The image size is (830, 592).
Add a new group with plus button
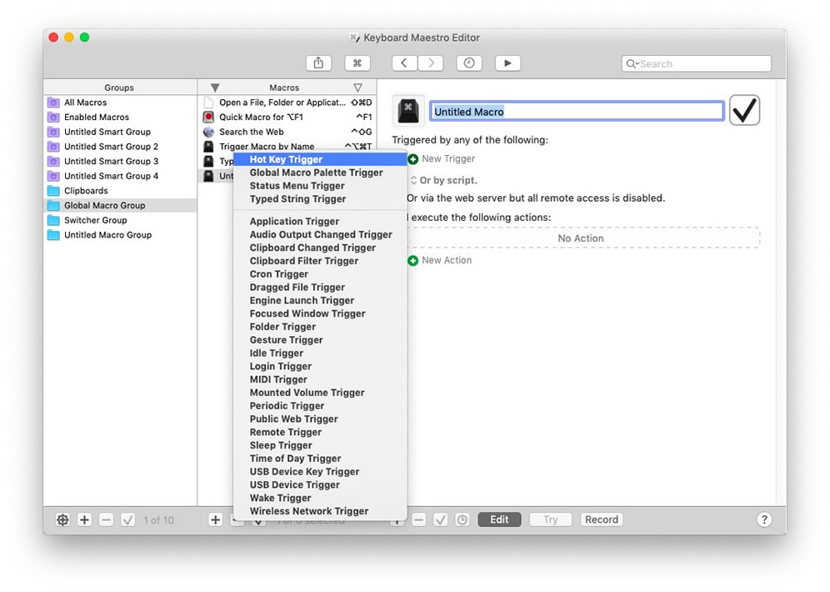pyautogui.click(x=84, y=520)
